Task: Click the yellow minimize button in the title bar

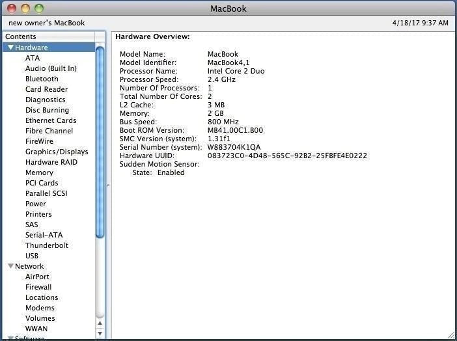Action: [x=26, y=8]
